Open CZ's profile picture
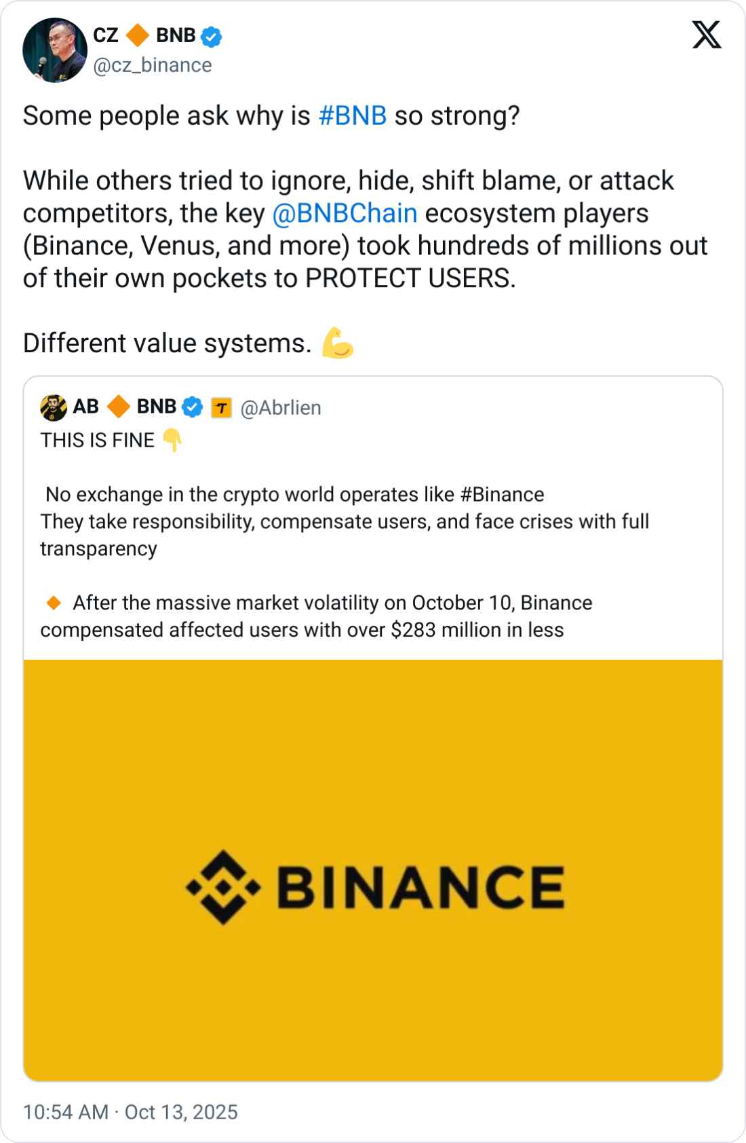Image resolution: width=746 pixels, height=1143 pixels. point(55,50)
